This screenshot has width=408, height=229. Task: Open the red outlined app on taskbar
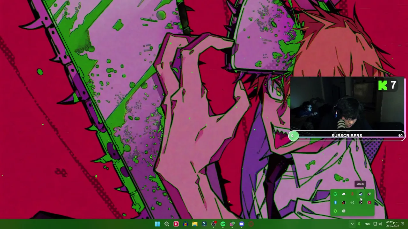coord(251,224)
